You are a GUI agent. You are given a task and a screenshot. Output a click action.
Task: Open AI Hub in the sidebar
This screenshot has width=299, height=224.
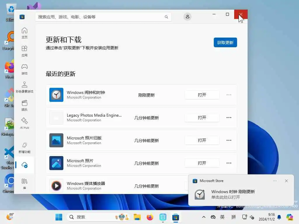pos(25,124)
